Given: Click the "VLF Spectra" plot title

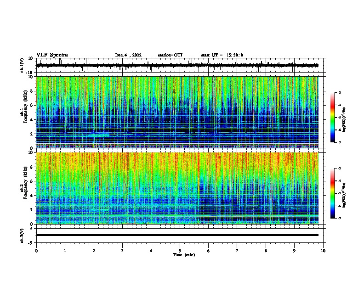Looking at the screenshot, I should tap(52, 55).
